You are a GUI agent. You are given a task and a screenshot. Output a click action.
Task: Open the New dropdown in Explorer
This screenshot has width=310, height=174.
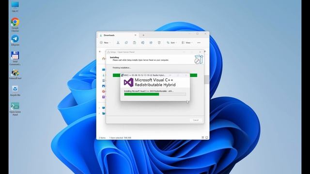coord(105,43)
